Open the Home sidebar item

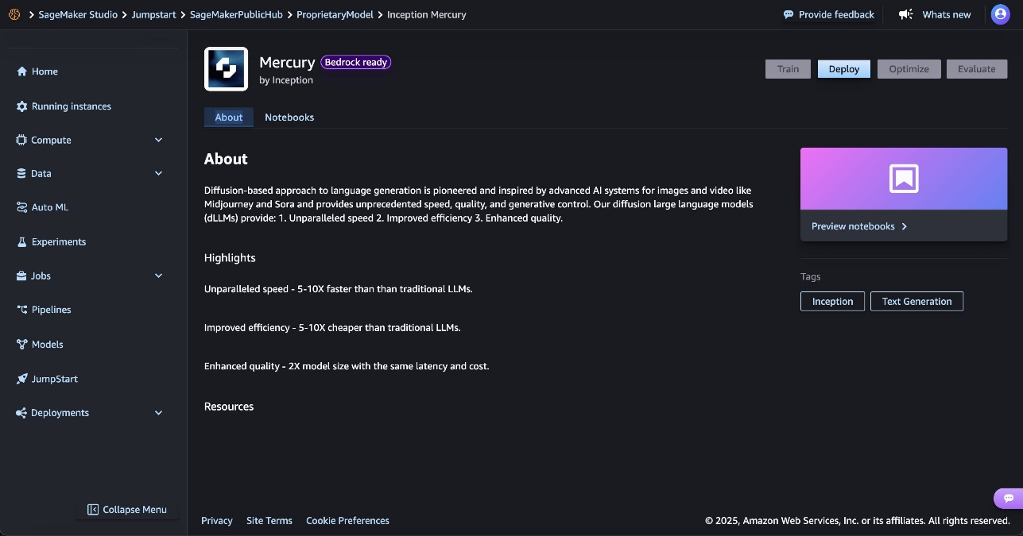coord(37,71)
